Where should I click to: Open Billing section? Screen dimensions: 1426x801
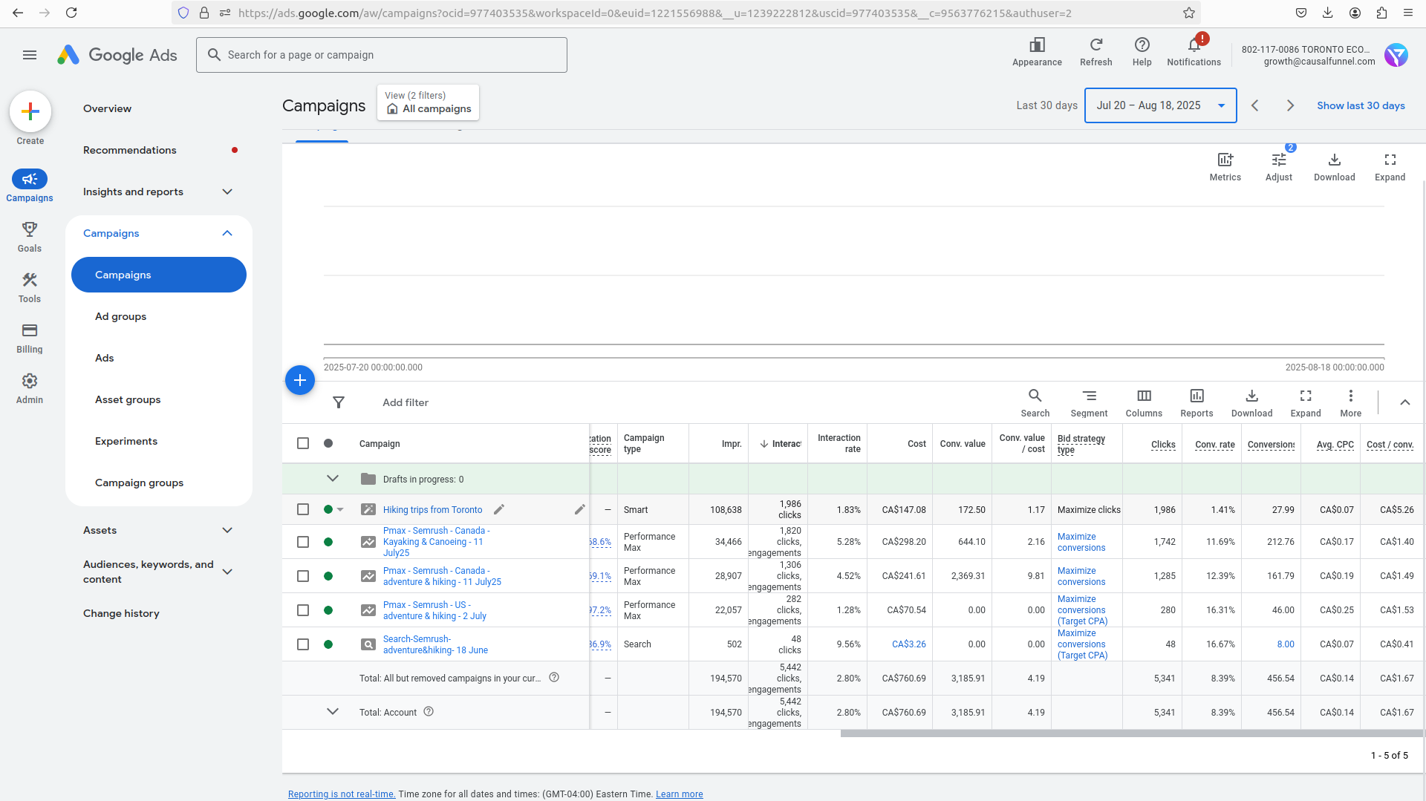(x=30, y=338)
